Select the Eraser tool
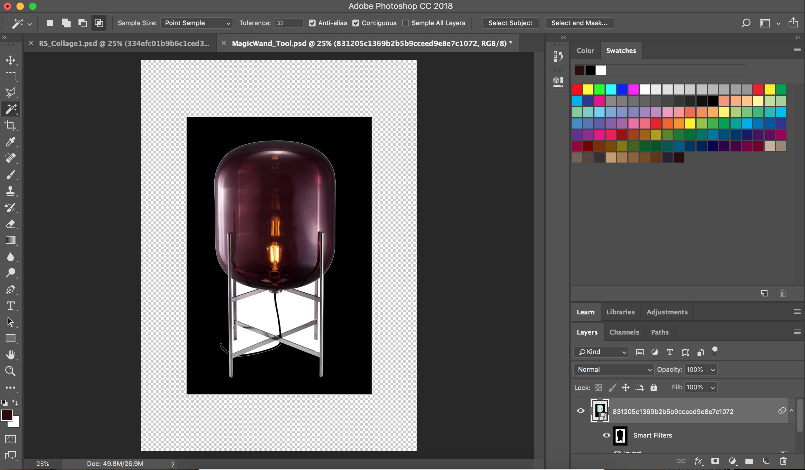The width and height of the screenshot is (805, 470). click(10, 224)
